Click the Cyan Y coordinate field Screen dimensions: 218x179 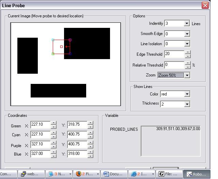coord(77,135)
